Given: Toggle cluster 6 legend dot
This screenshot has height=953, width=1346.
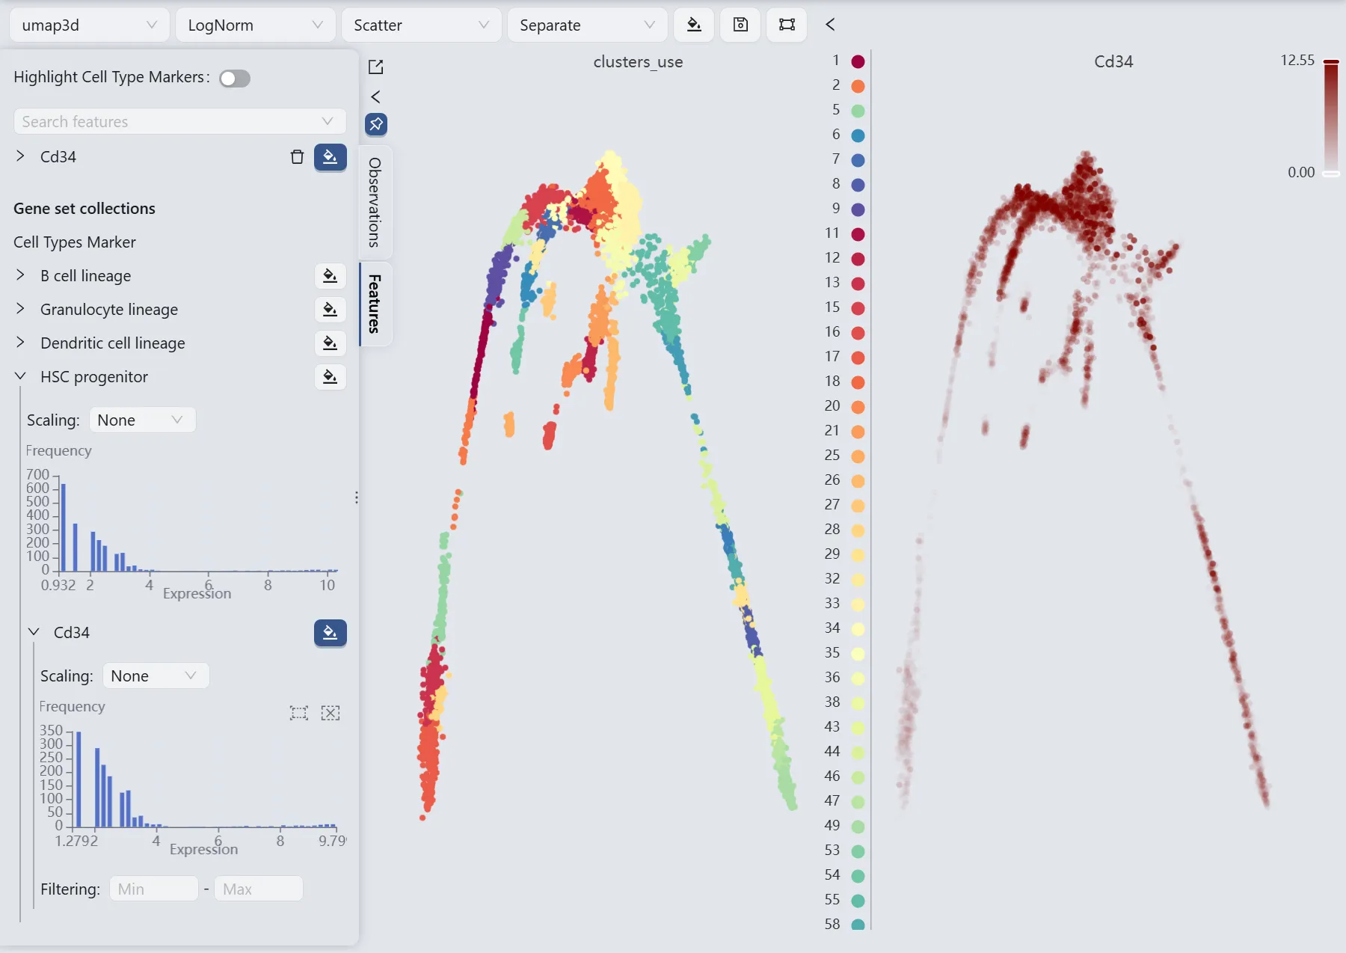Looking at the screenshot, I should (x=858, y=135).
